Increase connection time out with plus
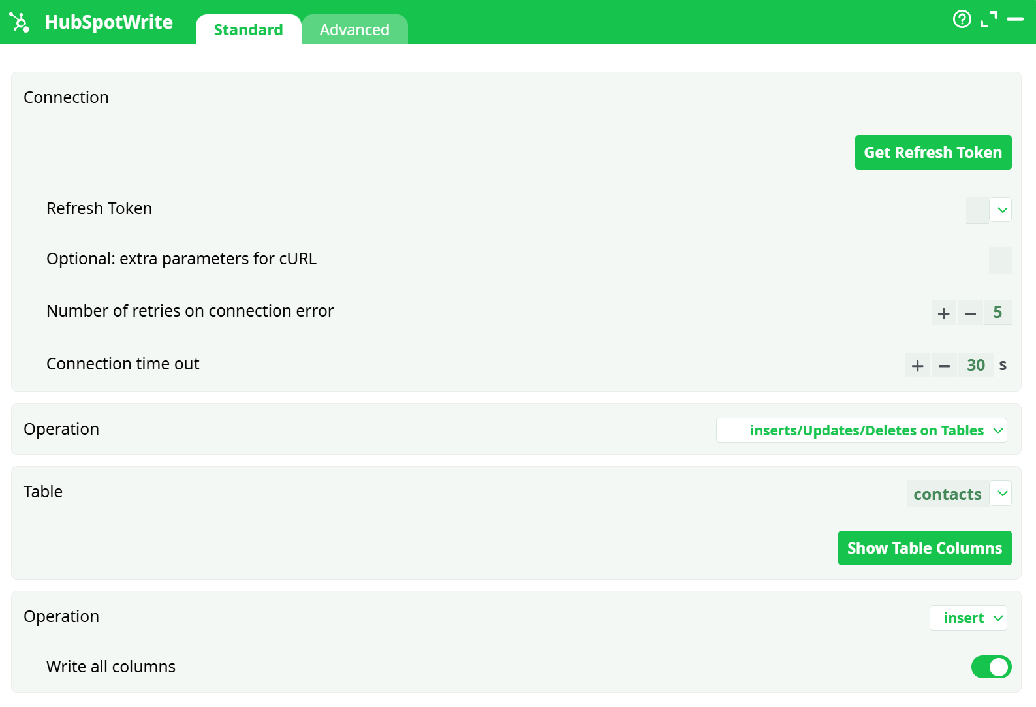Image resolution: width=1036 pixels, height=707 pixels. coord(917,365)
